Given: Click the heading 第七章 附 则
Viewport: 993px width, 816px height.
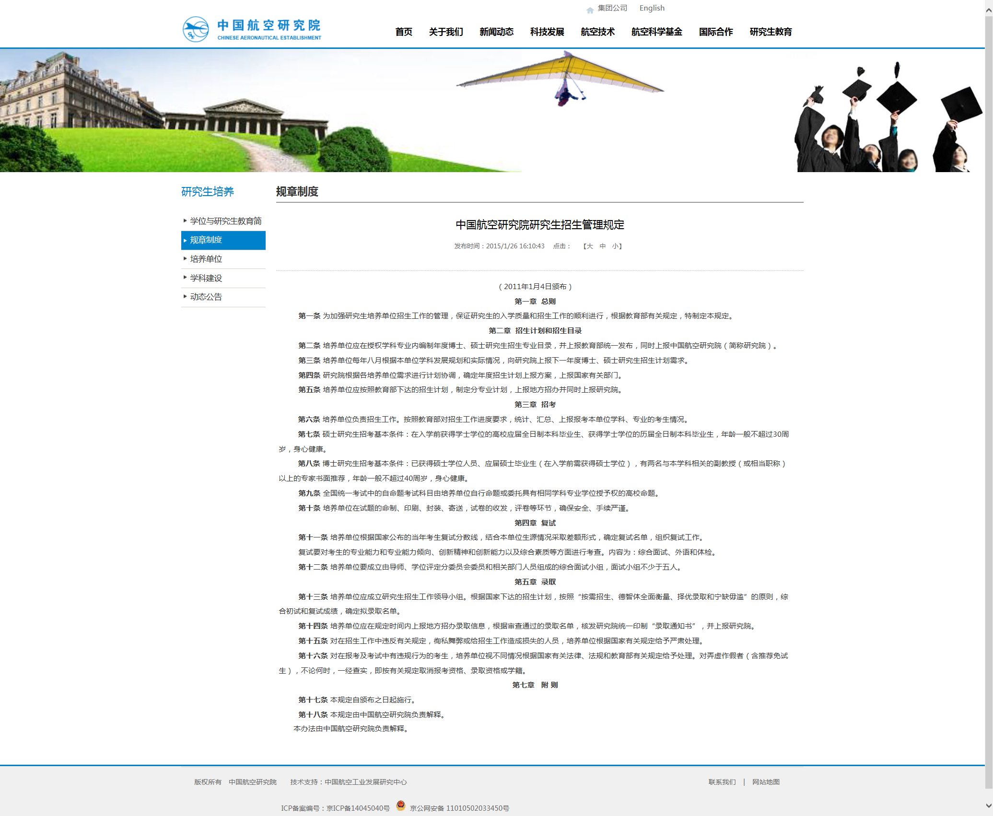Looking at the screenshot, I should [535, 685].
